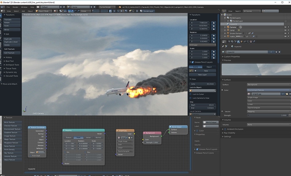Toggle Lamp visibility eye in outliner
The width and height of the screenshot is (291, 176).
pyautogui.click(x=285, y=30)
